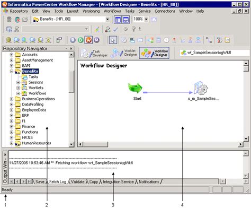251x208 pixels.
Task: Toggle the Output window view button
Action: (x=126, y=20)
